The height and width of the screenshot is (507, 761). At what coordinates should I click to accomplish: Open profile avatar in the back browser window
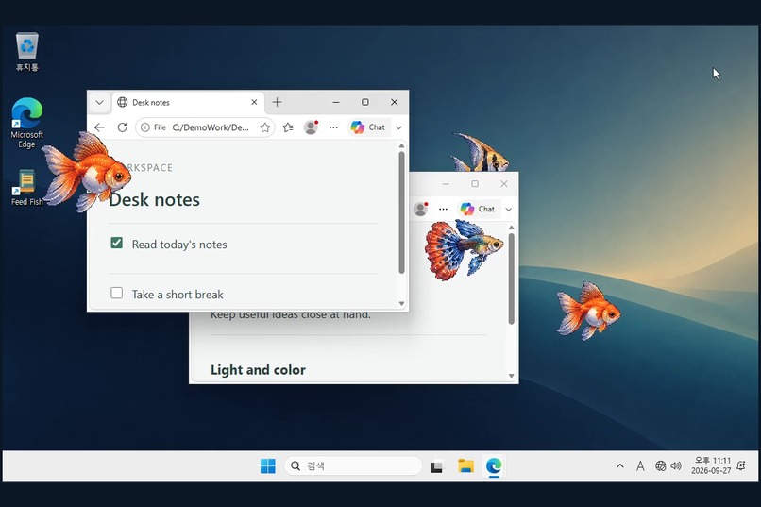pos(421,209)
